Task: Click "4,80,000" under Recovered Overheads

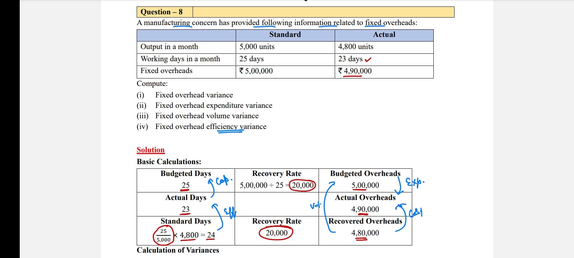Action: [x=365, y=233]
